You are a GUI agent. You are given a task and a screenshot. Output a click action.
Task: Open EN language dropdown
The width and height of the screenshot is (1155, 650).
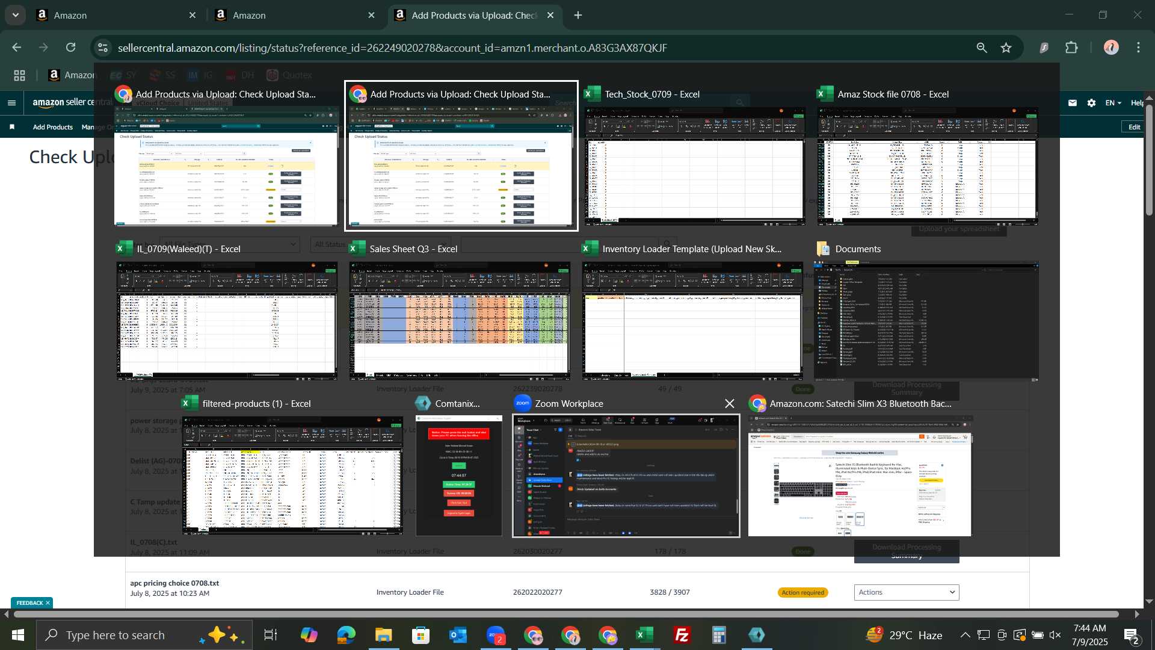[1113, 103]
